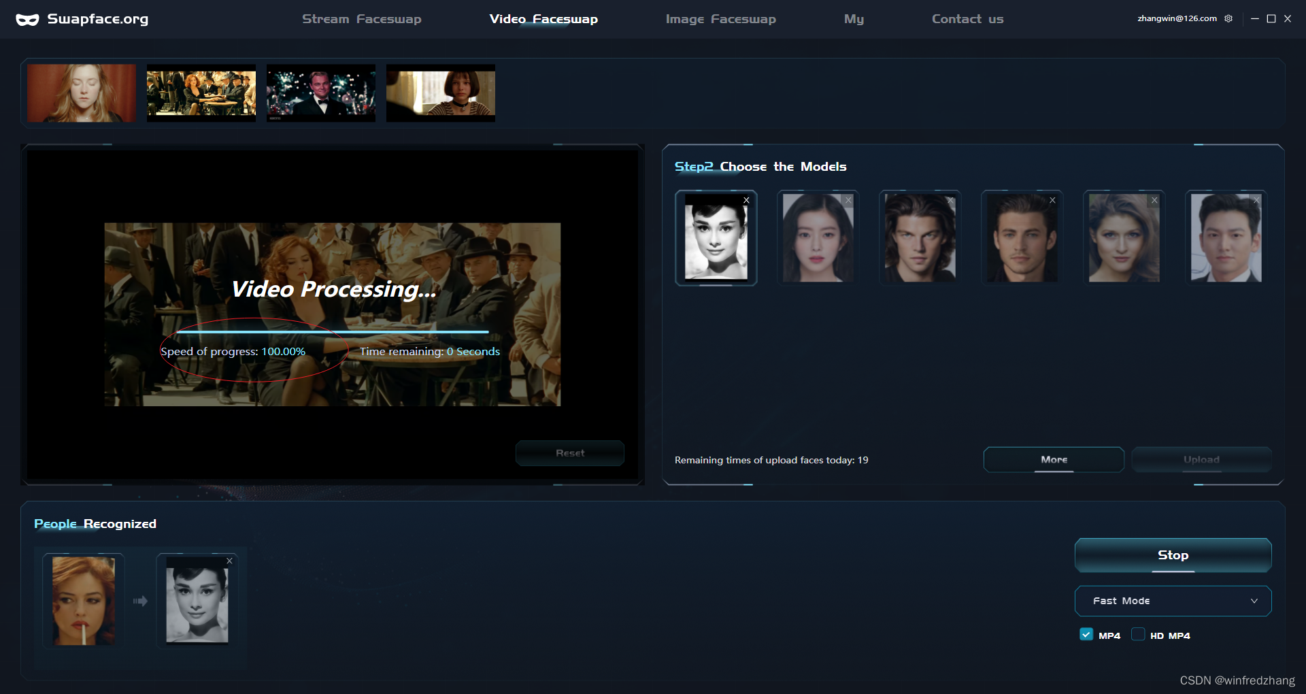Image resolution: width=1306 pixels, height=694 pixels.
Task: Open Contact us page
Action: tap(967, 19)
